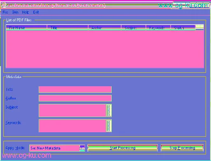This screenshot has height=161, width=211.
Task: Open the Skin menu
Action: [x=15, y=12]
